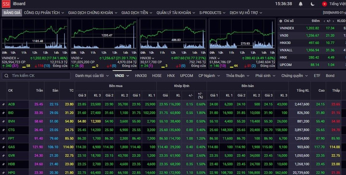This screenshot has width=346, height=175.
Task: Switch to HOSE tab
Action: click(157, 76)
